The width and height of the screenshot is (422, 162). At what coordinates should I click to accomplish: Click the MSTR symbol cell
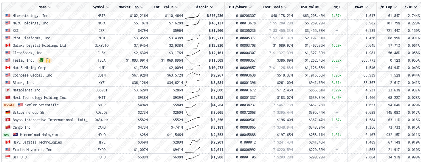click(101, 16)
